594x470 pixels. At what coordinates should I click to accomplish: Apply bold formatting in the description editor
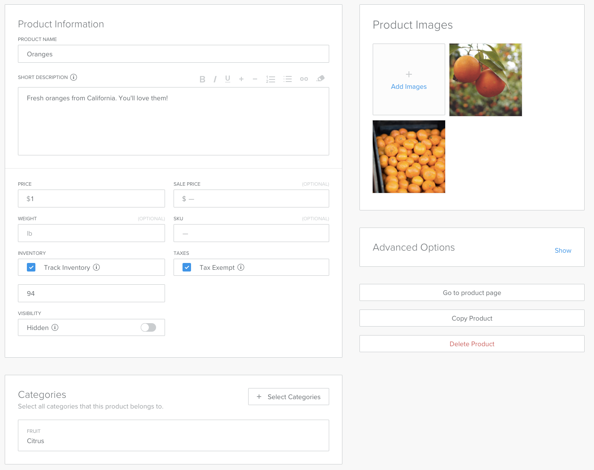pyautogui.click(x=202, y=79)
